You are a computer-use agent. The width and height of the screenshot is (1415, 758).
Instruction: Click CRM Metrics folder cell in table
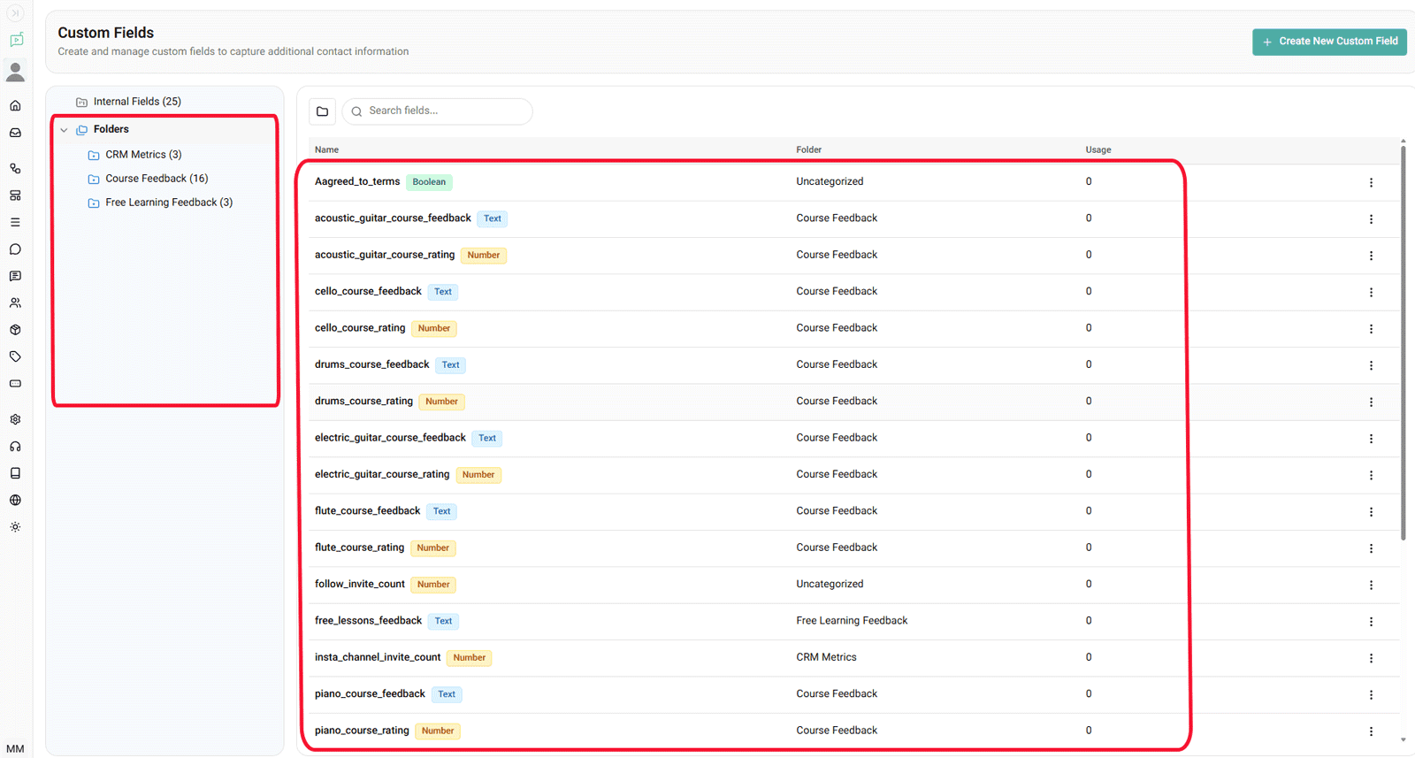(x=826, y=657)
